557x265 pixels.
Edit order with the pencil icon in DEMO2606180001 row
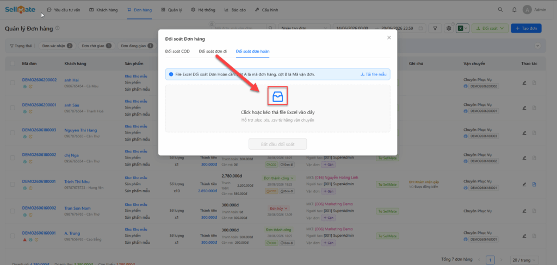[524, 184]
